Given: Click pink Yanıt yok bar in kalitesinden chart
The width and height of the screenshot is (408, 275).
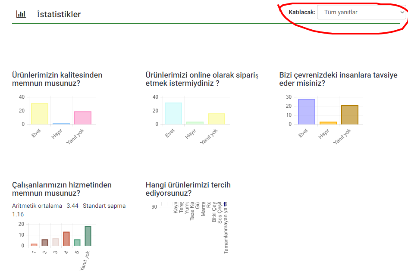Looking at the screenshot, I should (83, 118).
